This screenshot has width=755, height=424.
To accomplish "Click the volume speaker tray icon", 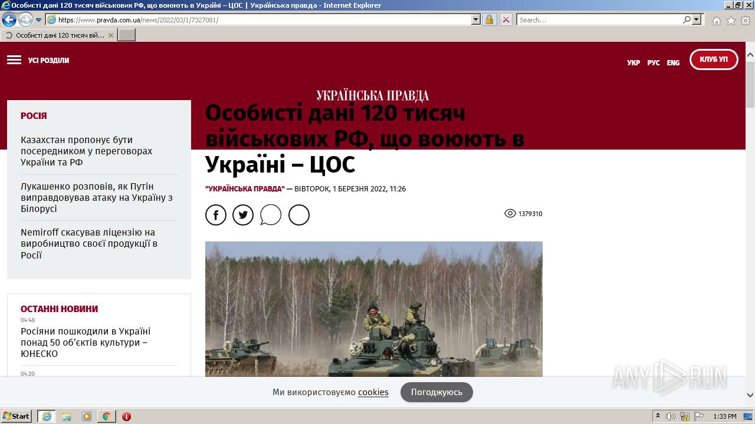I will [671, 416].
